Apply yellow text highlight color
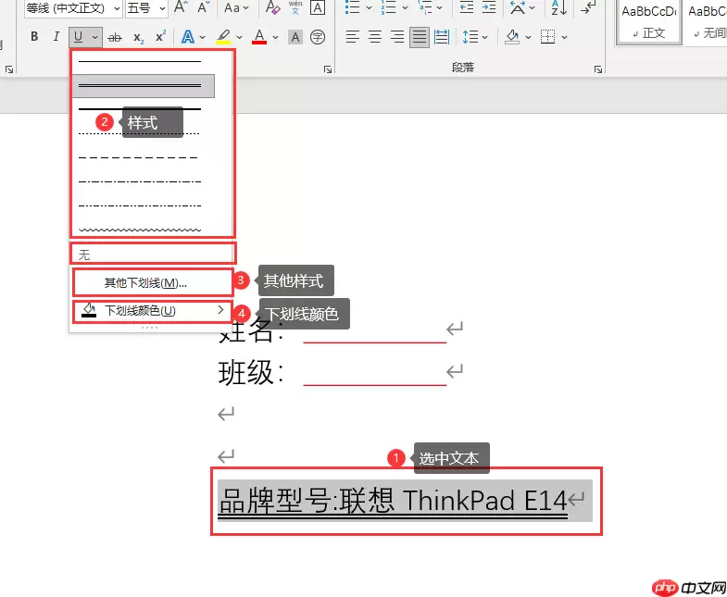 point(223,37)
